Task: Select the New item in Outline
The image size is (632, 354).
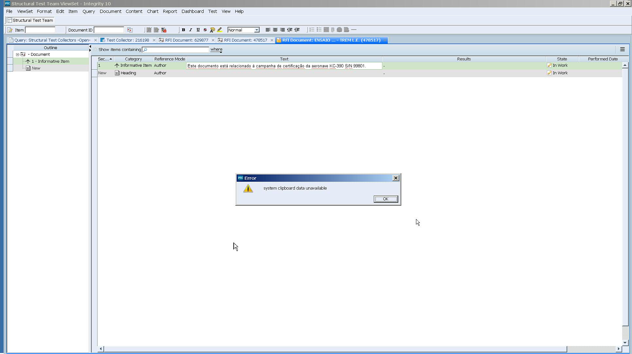Action: pos(36,68)
